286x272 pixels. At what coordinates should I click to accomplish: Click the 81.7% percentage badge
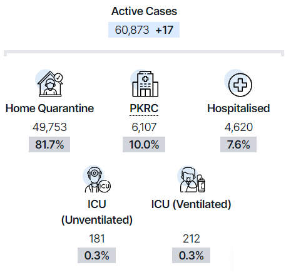click(x=49, y=145)
